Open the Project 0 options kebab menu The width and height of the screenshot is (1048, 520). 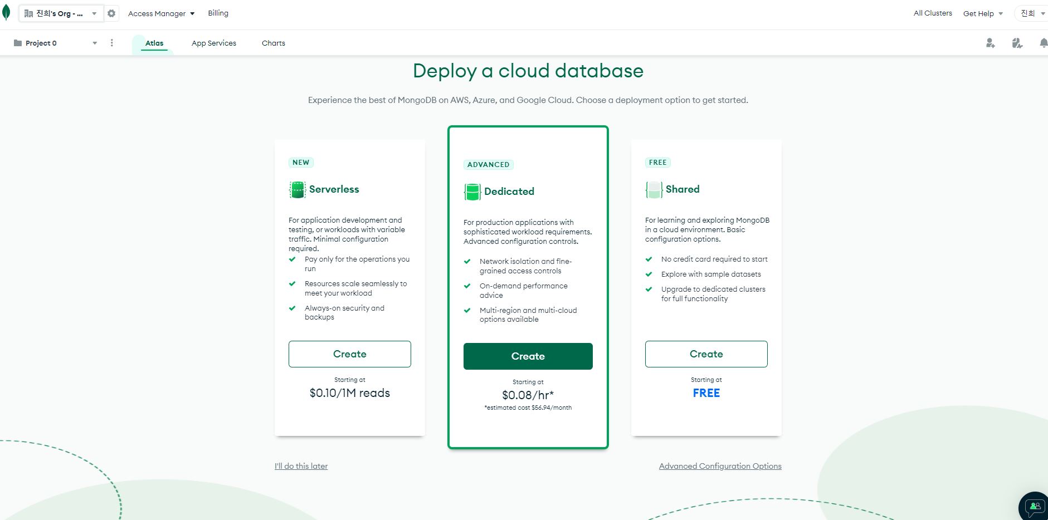pos(112,43)
